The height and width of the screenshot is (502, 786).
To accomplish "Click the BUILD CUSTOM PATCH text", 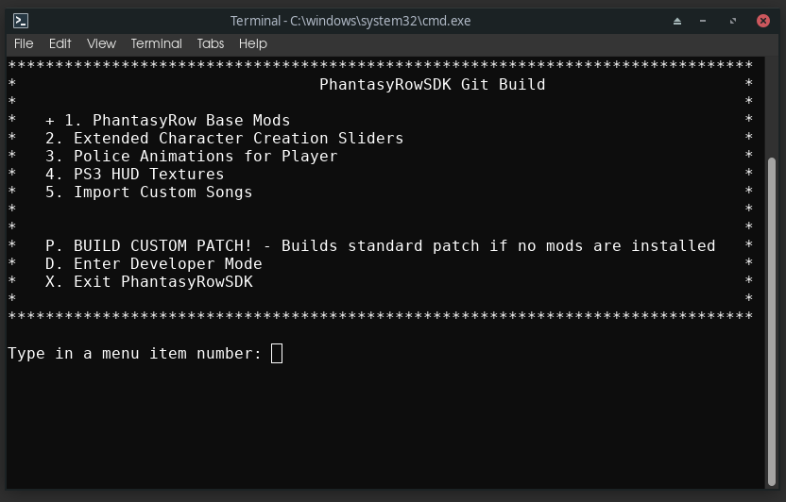I will click(162, 245).
